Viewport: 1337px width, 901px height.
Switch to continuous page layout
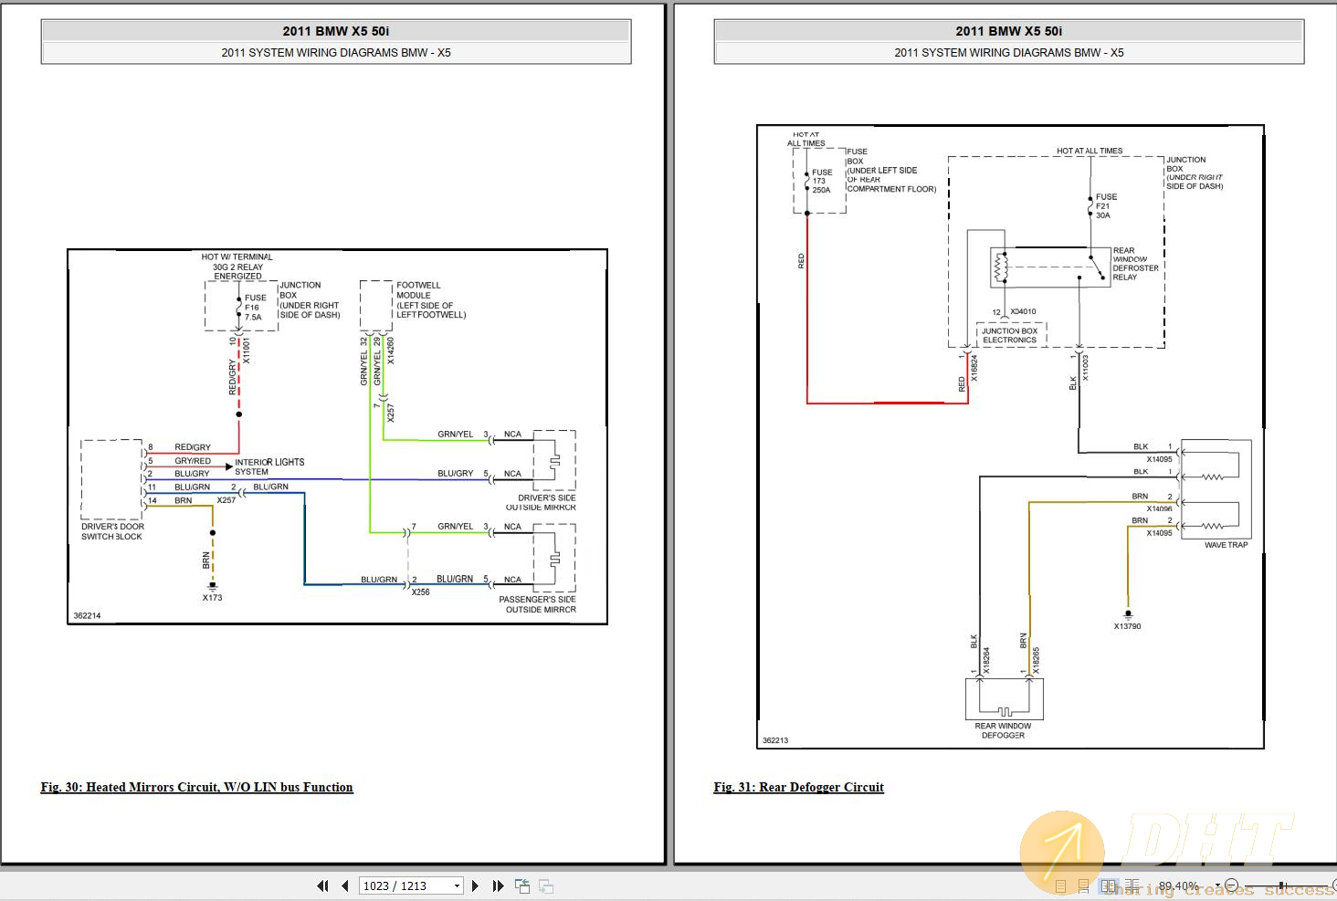coord(1084,885)
